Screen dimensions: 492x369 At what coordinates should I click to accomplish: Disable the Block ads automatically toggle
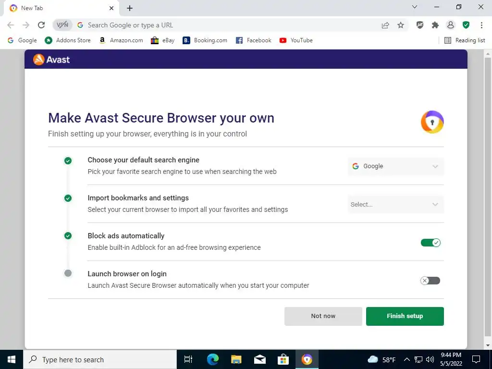pos(430,243)
